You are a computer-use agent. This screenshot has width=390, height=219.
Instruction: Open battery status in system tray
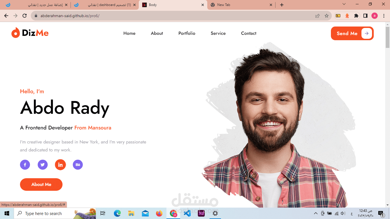point(329,213)
